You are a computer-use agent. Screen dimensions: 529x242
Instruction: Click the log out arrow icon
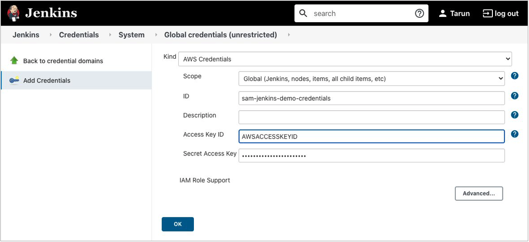coord(488,13)
